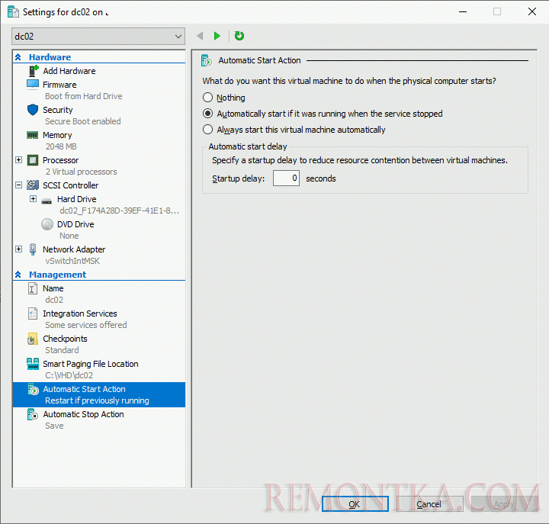This screenshot has height=524, width=549.
Task: Click the Integration Services icon
Action: coord(33,313)
